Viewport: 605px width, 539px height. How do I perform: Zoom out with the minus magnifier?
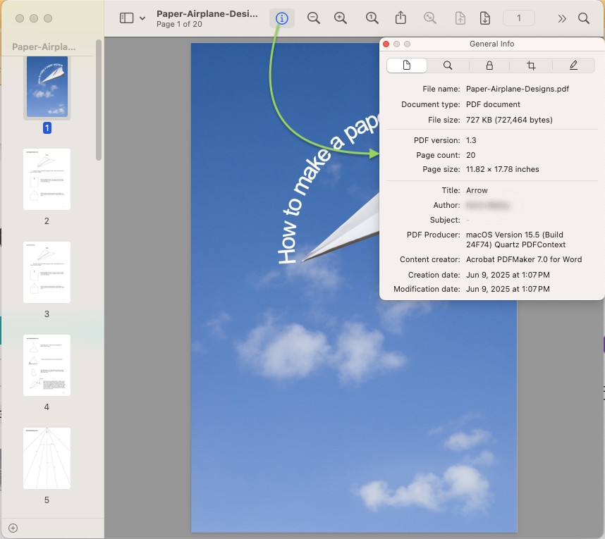[313, 18]
